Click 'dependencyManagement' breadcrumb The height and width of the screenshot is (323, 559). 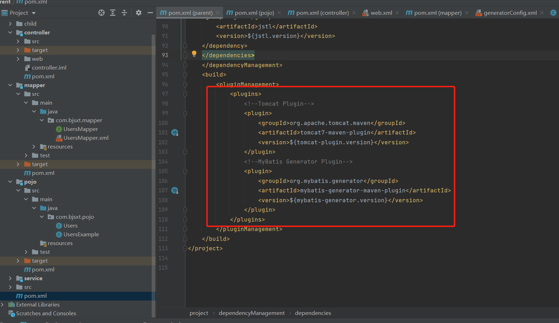tap(251, 313)
